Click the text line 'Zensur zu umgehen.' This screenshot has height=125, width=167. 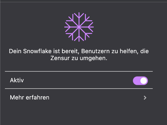79,58
